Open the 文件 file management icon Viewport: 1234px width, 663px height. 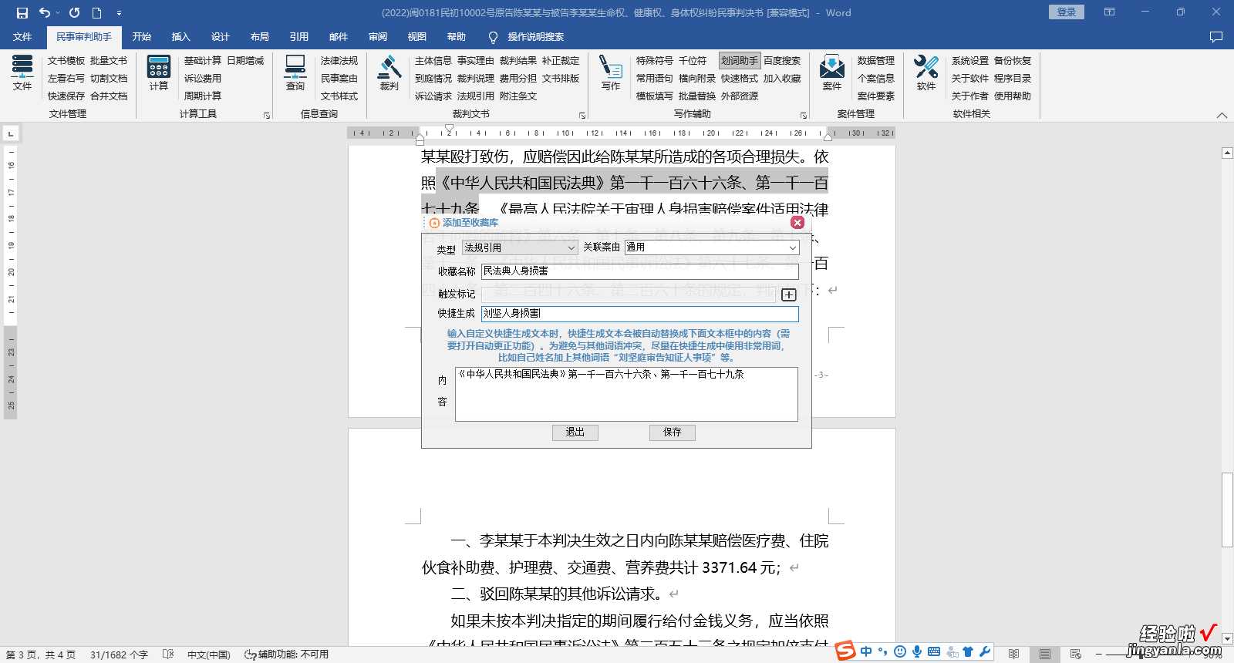(x=22, y=72)
